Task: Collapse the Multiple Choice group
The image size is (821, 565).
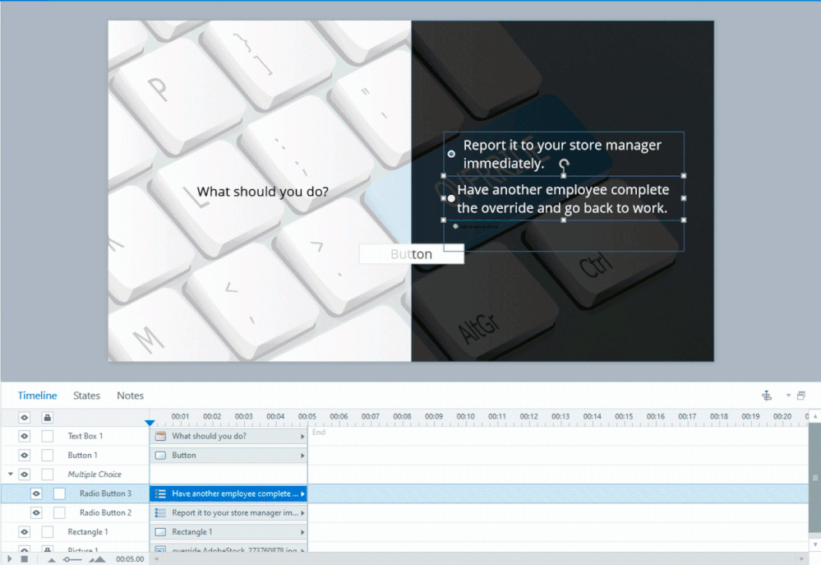Action: (11, 475)
